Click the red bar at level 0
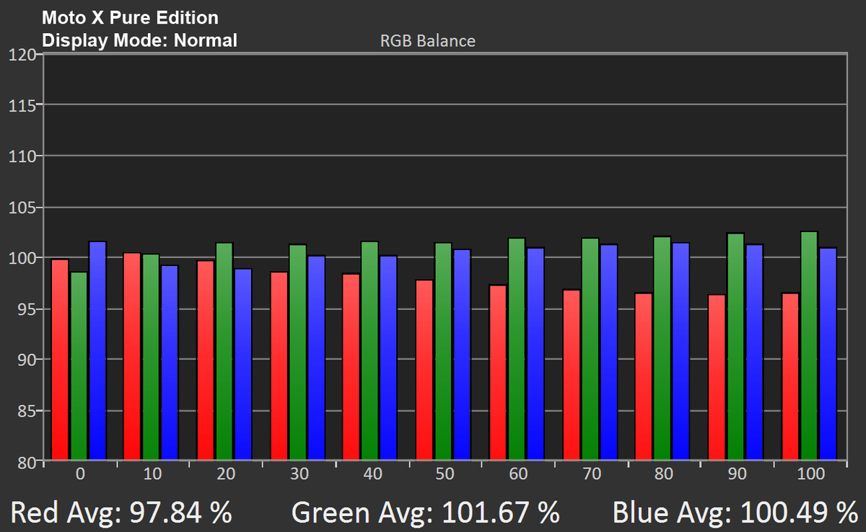Image resolution: width=866 pixels, height=532 pixels. click(61, 360)
